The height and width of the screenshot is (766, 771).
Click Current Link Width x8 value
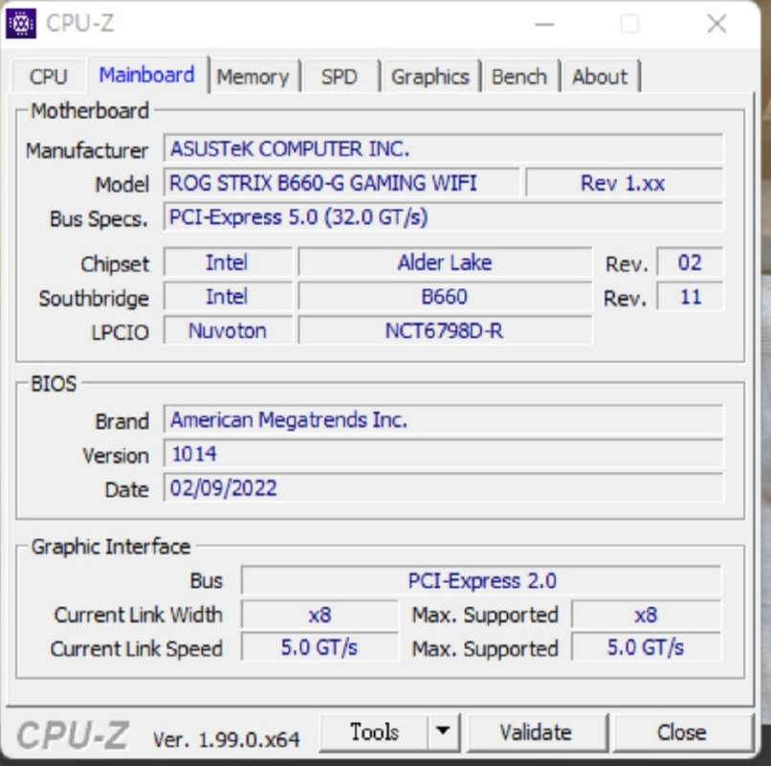tap(319, 615)
